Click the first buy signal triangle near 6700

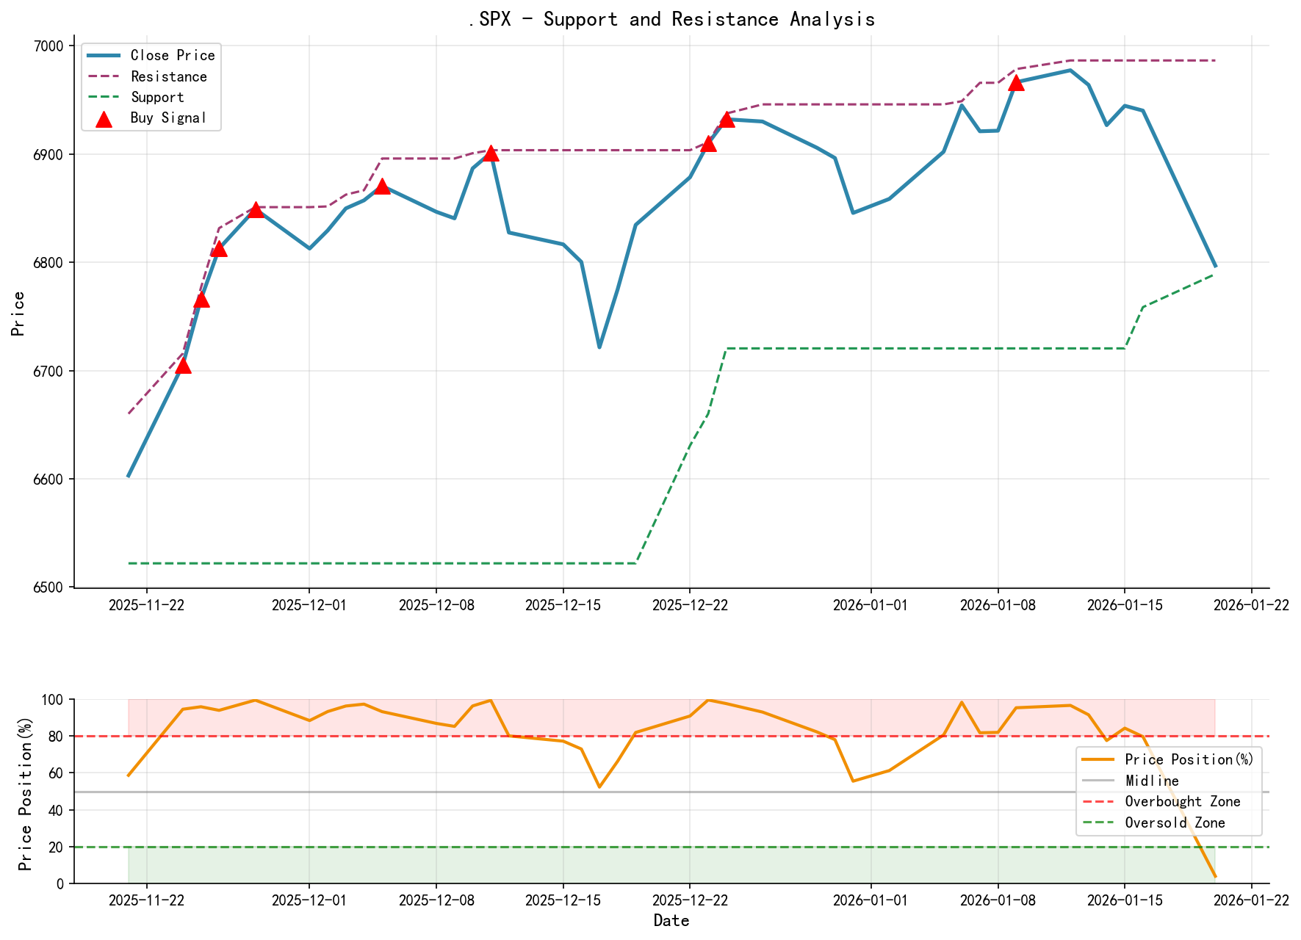184,365
